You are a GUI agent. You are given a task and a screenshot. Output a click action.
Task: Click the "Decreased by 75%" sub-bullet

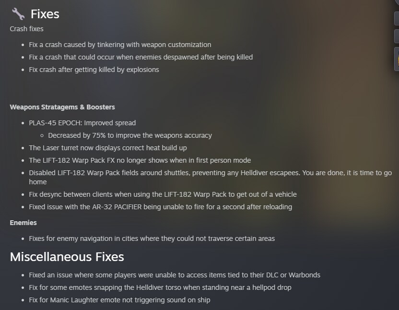pyautogui.click(x=129, y=135)
